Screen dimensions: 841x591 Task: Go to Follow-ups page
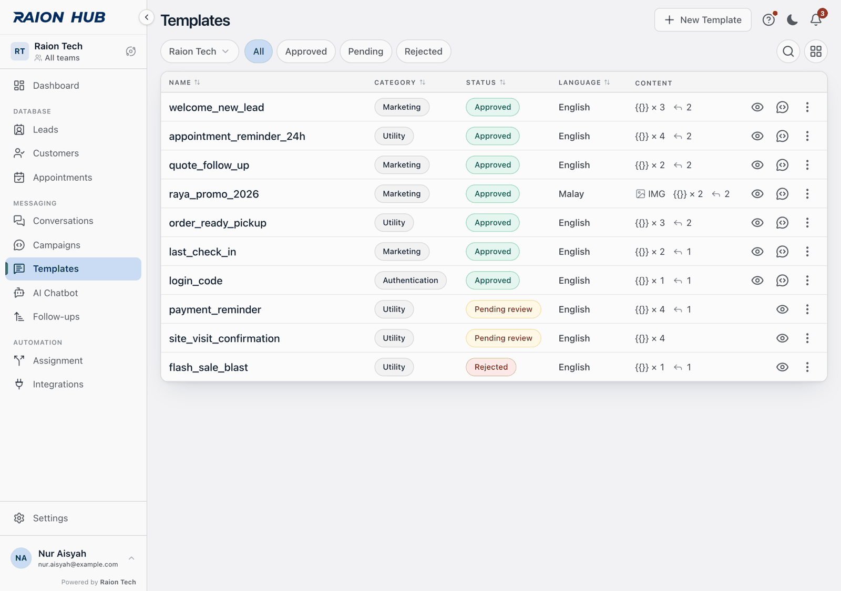pos(73,317)
